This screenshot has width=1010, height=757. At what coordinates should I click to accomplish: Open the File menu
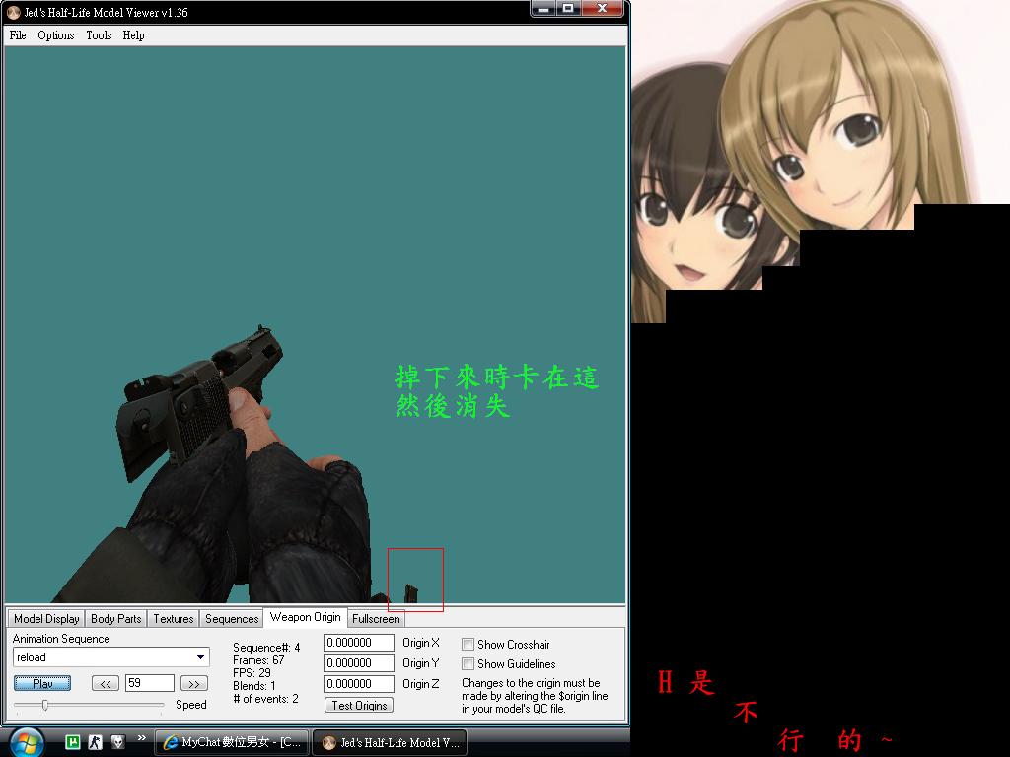18,35
